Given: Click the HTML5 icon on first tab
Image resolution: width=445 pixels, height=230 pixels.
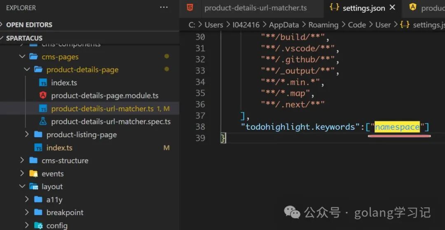Looking at the screenshot, I should click(x=190, y=7).
